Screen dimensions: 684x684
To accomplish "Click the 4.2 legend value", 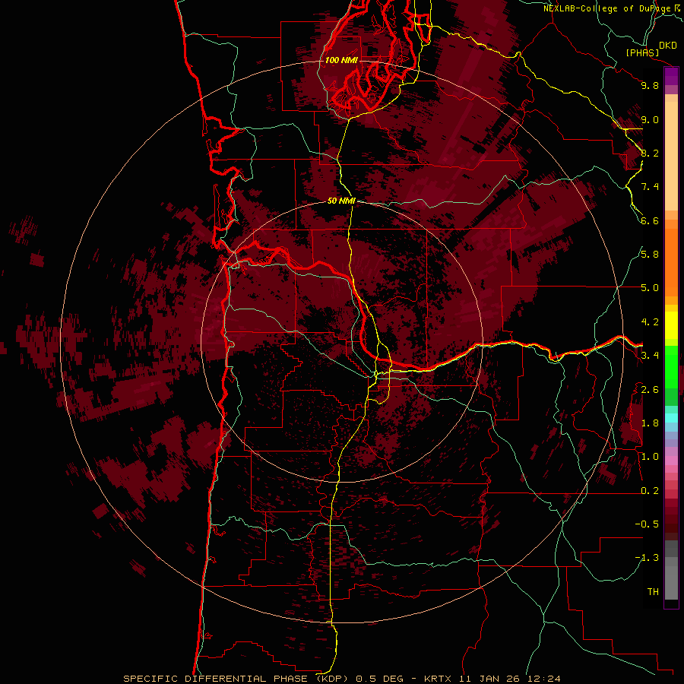I will tap(650, 322).
